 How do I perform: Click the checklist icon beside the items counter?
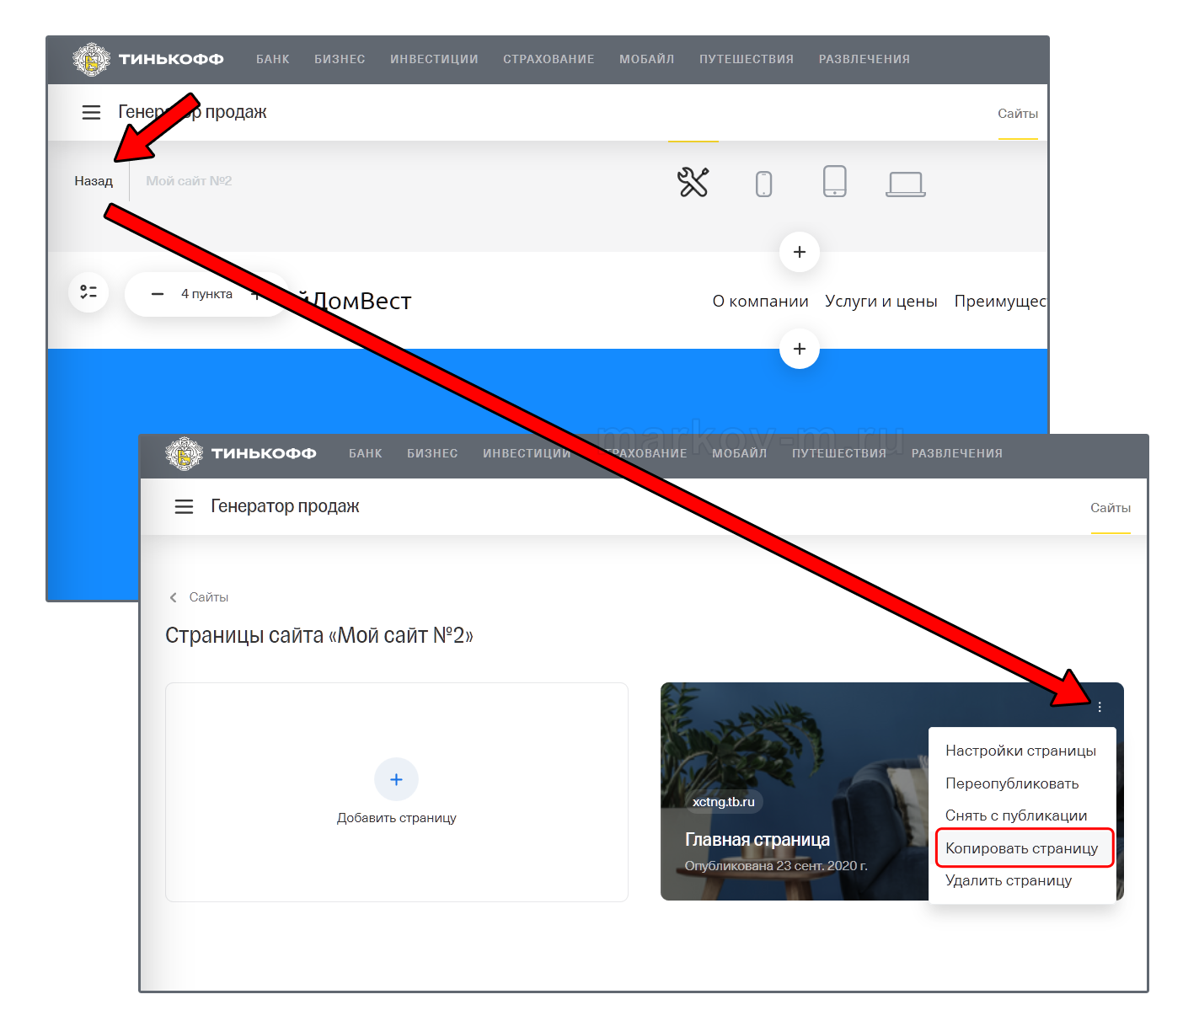tap(88, 292)
